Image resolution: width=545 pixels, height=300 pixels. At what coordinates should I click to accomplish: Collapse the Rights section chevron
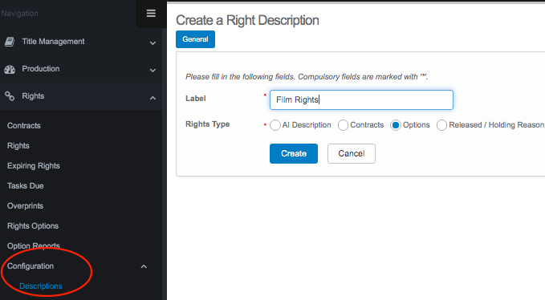coord(153,99)
